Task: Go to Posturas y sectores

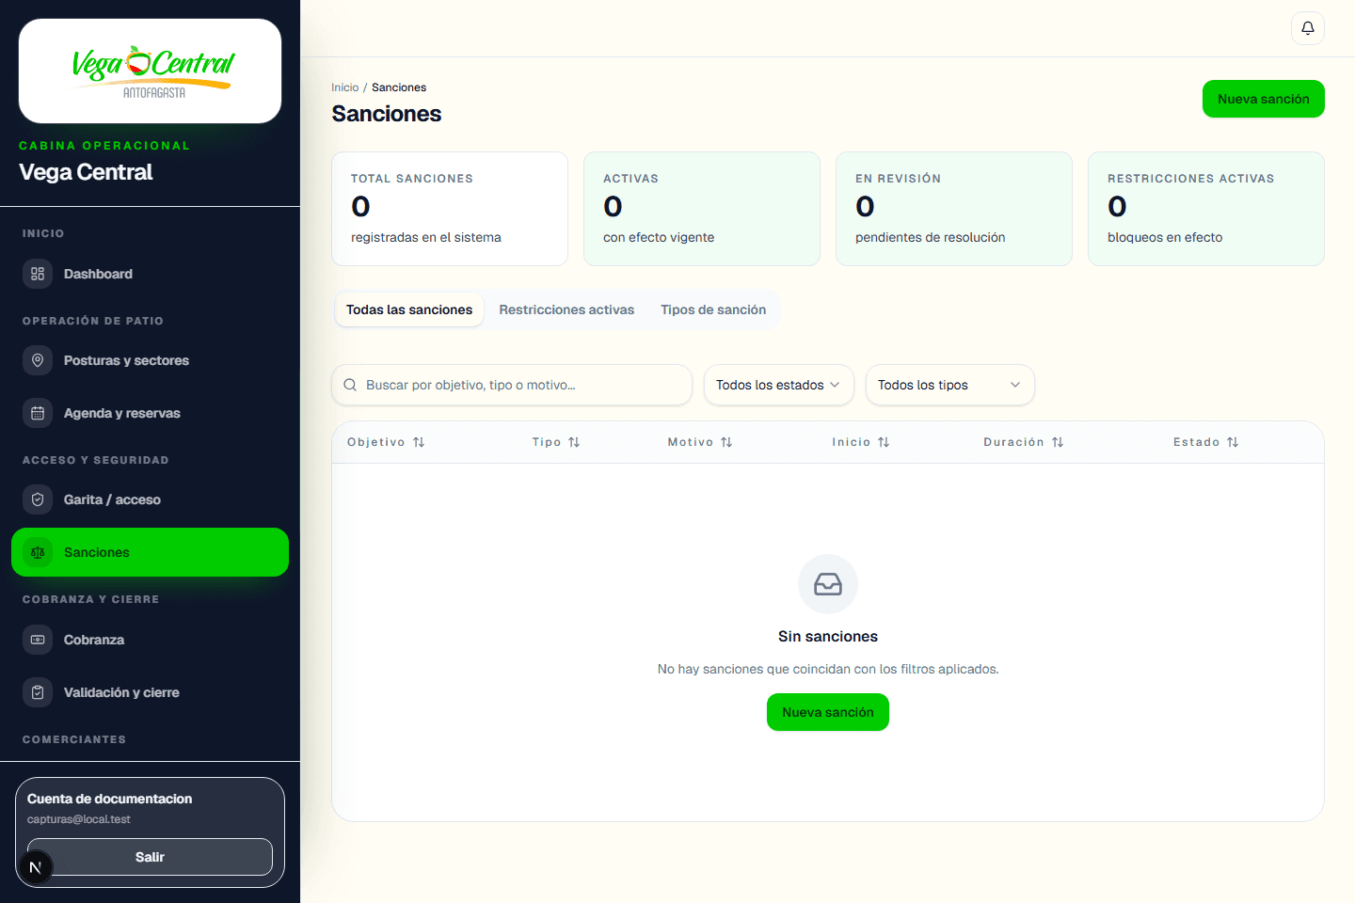Action: pyautogui.click(x=150, y=360)
